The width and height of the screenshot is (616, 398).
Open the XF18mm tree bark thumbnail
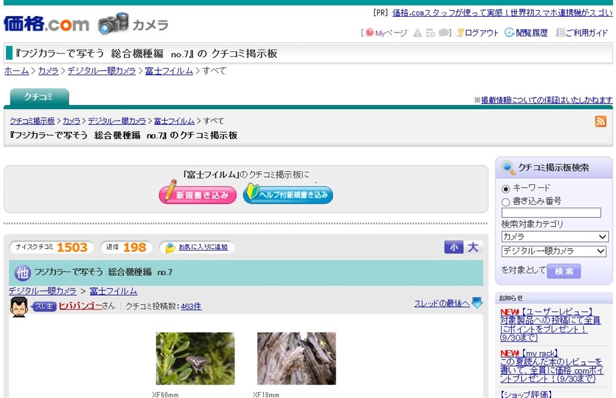(297, 359)
